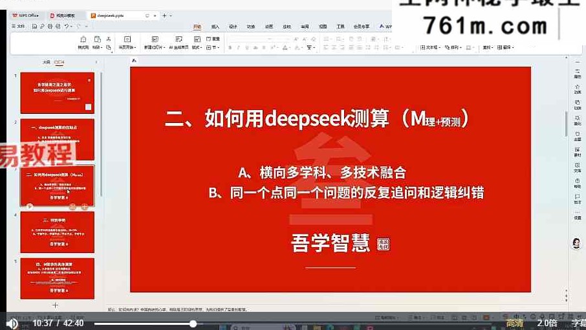Click the slide Layout icon
The height and width of the screenshot is (330, 586).
[197, 39]
